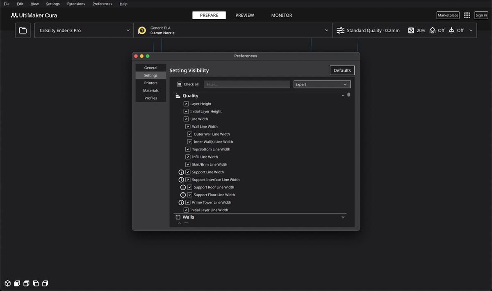Click info icon beside Prime Tower Line Width
Screen dimensions: 492x291
click(x=181, y=202)
